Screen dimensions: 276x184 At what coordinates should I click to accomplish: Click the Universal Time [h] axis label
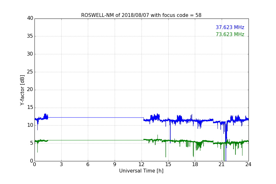pos(141,171)
